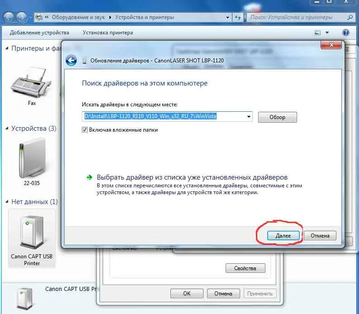Select the 22-035 device icon

point(32,158)
